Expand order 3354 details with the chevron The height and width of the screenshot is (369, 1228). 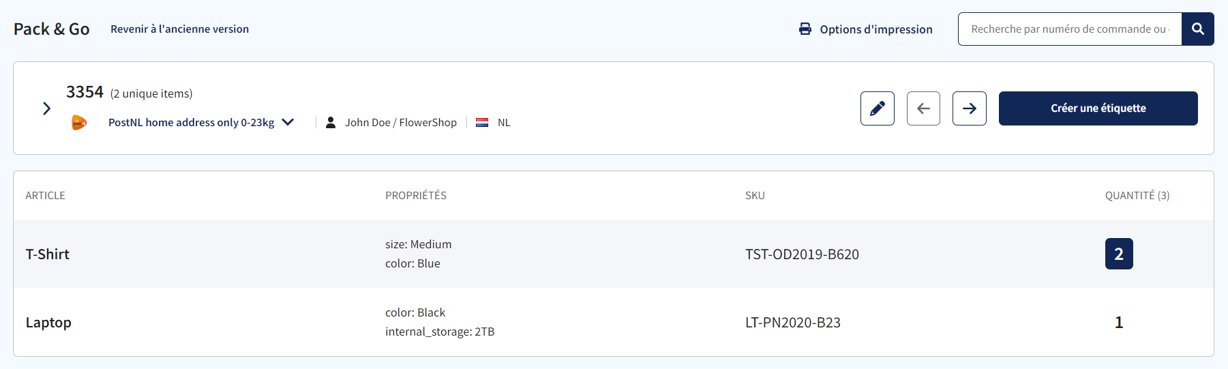46,108
